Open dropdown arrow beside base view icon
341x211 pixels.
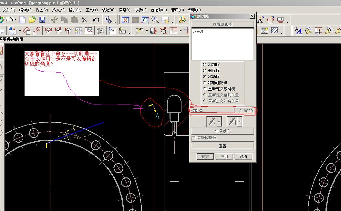tap(20, 31)
